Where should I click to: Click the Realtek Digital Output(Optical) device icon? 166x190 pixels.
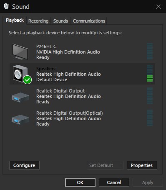coord(20,119)
